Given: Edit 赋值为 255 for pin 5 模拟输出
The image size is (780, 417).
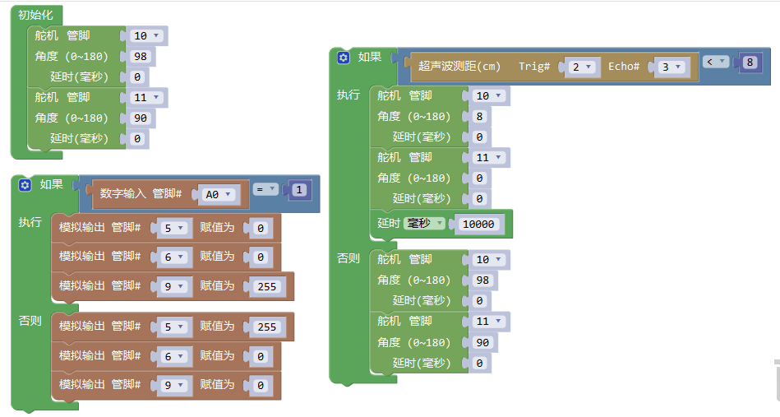Looking at the screenshot, I should [267, 327].
